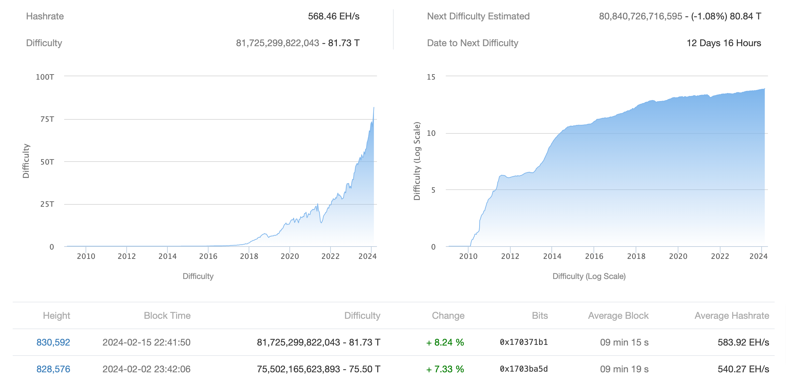Click the 568.46 EH/s hashrate value
Viewport: 786px width, 382px height.
[334, 16]
